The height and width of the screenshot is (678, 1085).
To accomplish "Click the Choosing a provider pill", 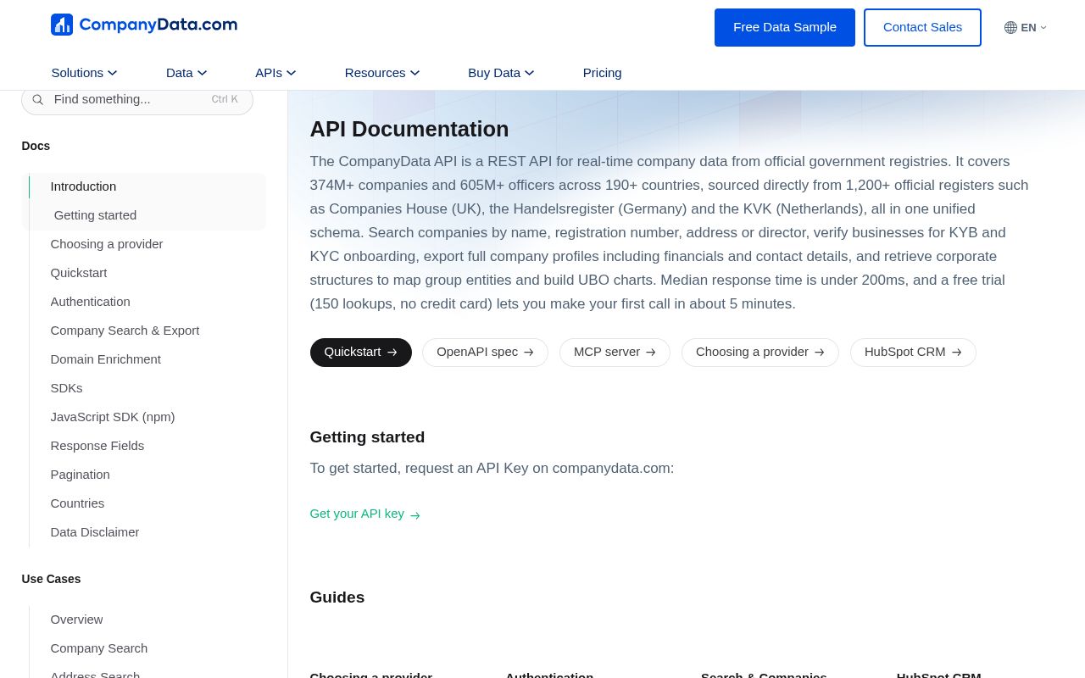I will click(x=760, y=353).
